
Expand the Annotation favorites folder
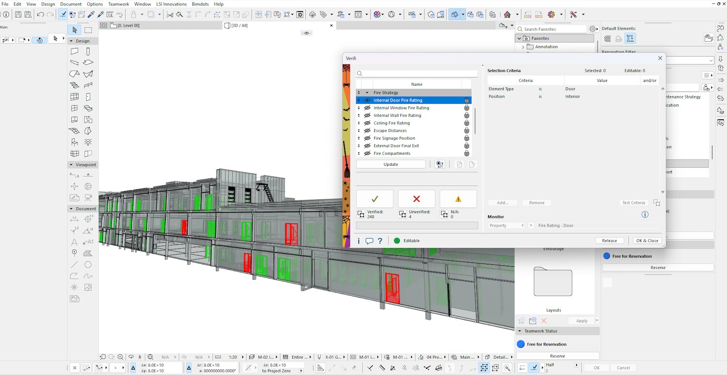(523, 47)
